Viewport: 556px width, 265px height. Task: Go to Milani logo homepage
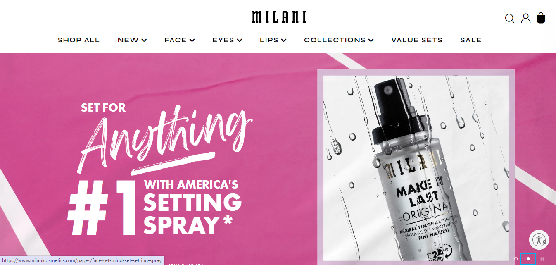coord(279,17)
